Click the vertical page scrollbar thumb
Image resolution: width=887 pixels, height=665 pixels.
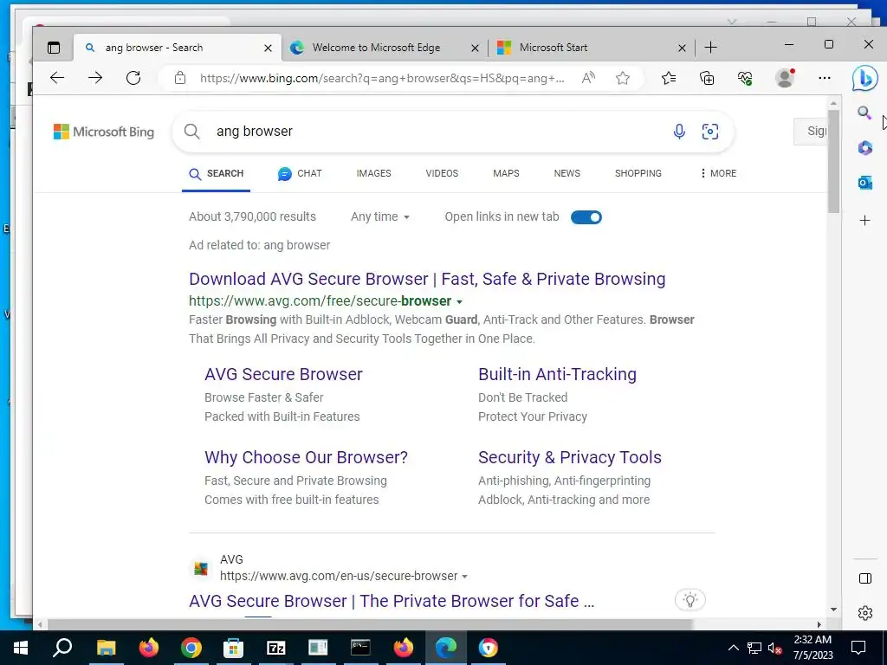833,161
